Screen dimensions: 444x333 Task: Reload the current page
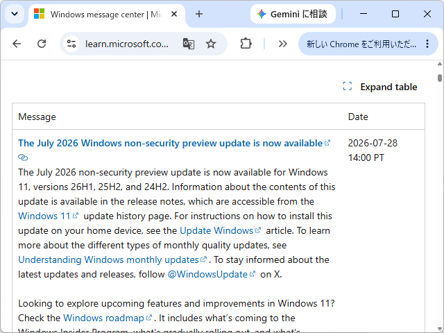tap(42, 44)
